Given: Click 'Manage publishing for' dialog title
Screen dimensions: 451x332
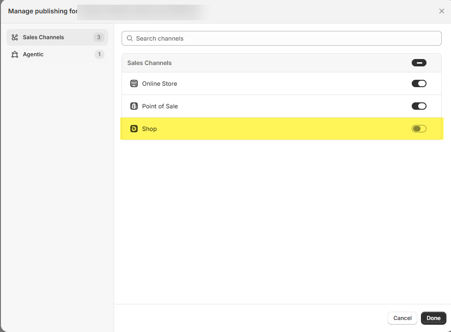Looking at the screenshot, I should click(43, 11).
